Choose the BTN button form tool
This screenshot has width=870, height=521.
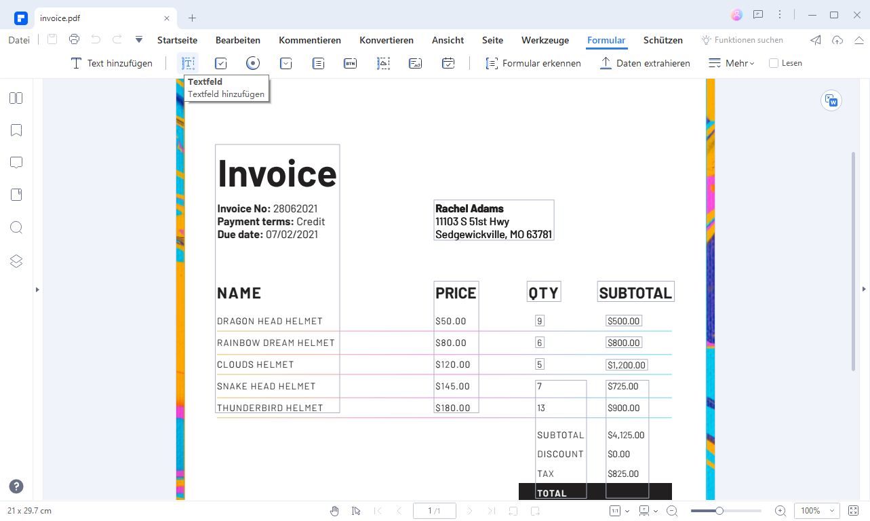(350, 63)
